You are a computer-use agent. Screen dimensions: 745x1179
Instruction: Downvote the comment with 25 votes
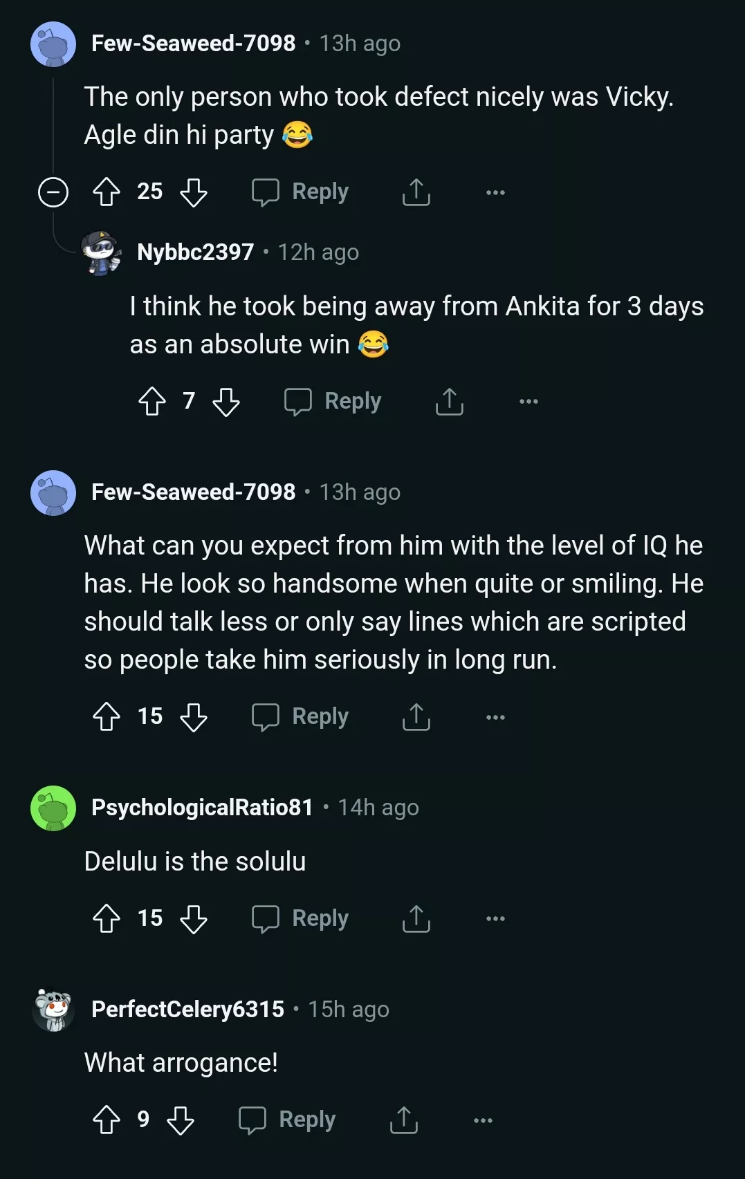point(194,192)
